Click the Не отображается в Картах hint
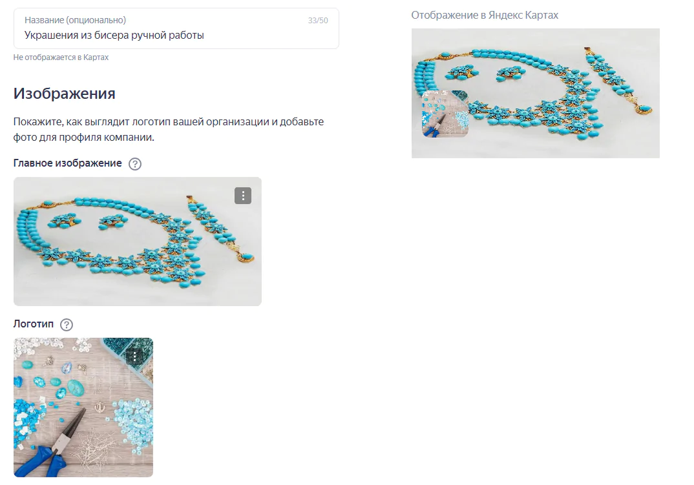The height and width of the screenshot is (485, 694). click(x=61, y=57)
